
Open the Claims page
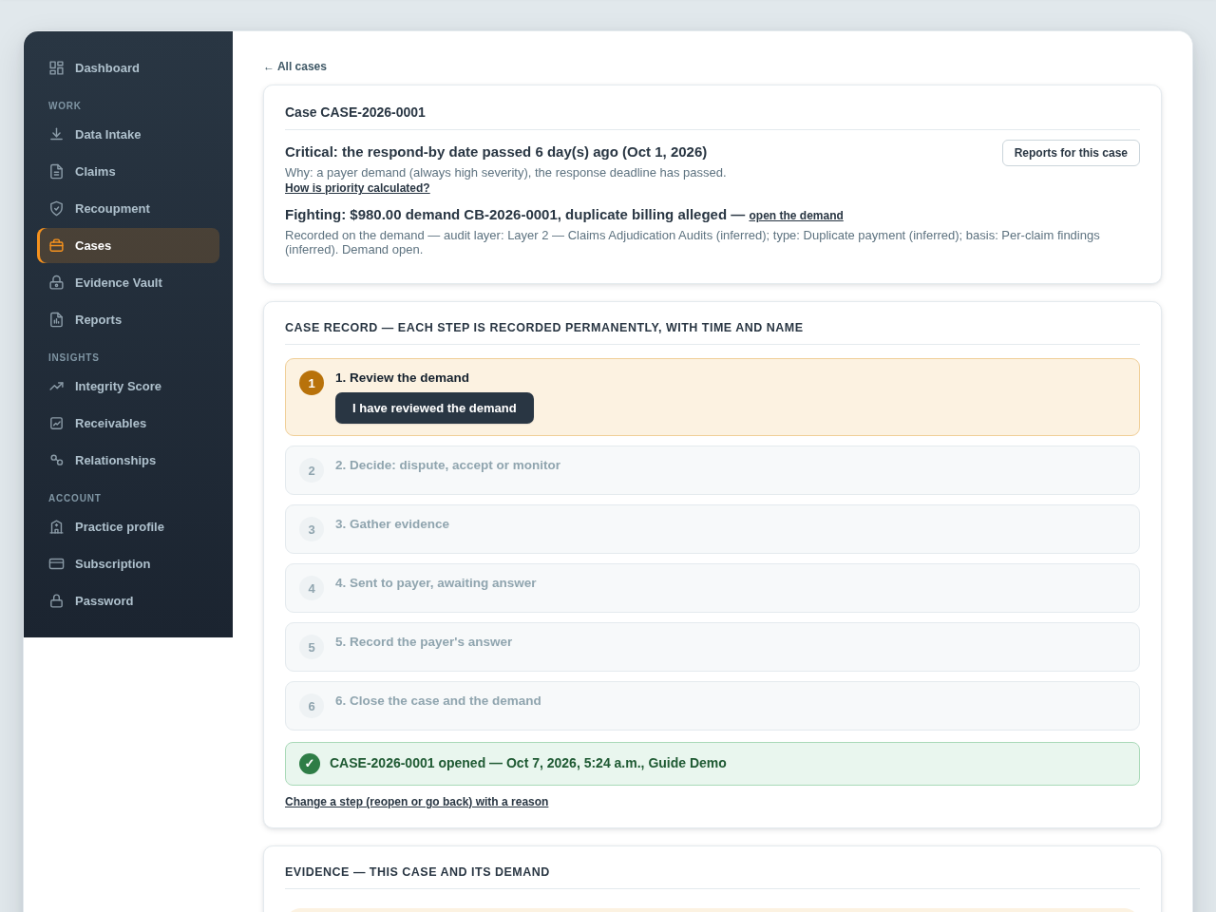click(x=128, y=172)
